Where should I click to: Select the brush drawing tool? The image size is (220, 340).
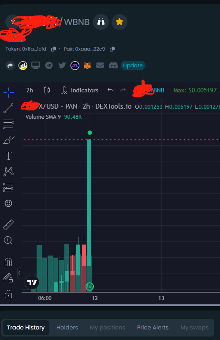[x=9, y=140]
